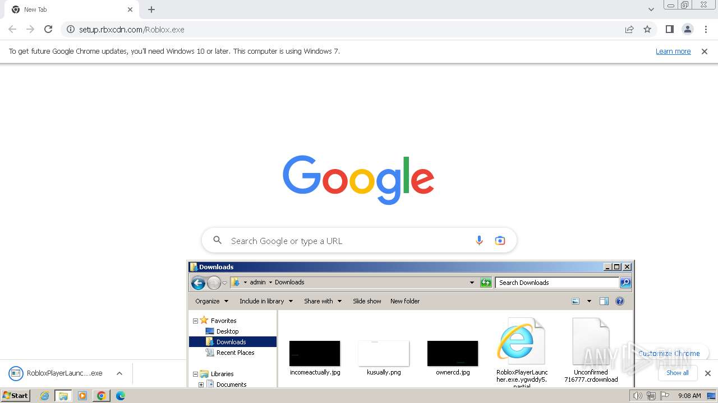Click Explorer search magnifier button
The width and height of the screenshot is (718, 403).
[x=625, y=283]
